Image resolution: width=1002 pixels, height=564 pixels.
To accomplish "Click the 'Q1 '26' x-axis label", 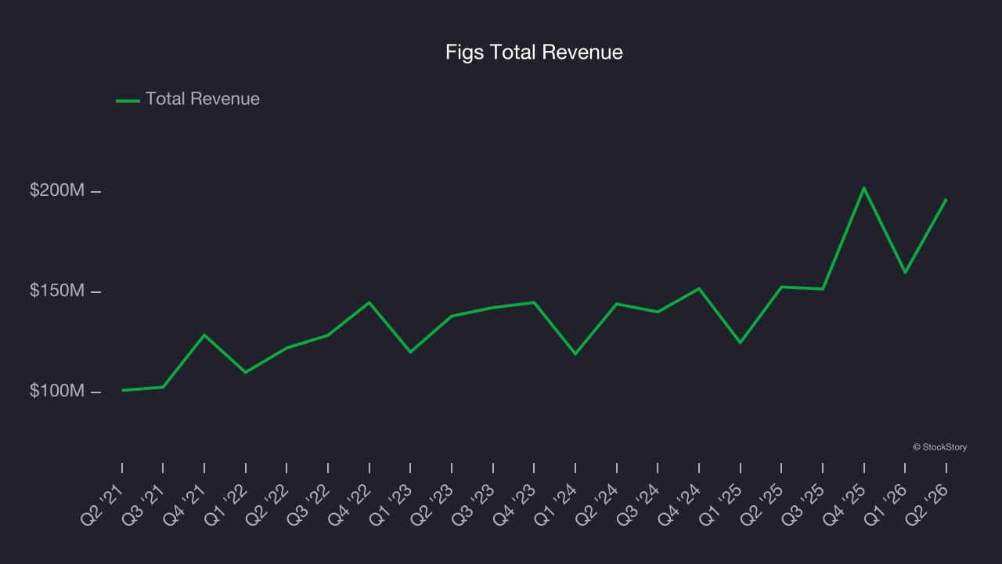I will point(887,504).
